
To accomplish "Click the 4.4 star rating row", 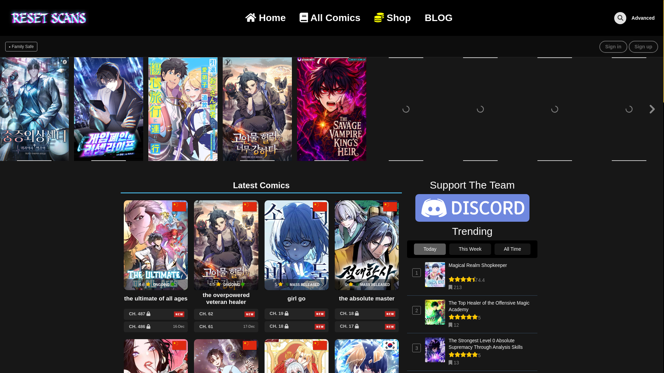I will pyautogui.click(x=467, y=280).
